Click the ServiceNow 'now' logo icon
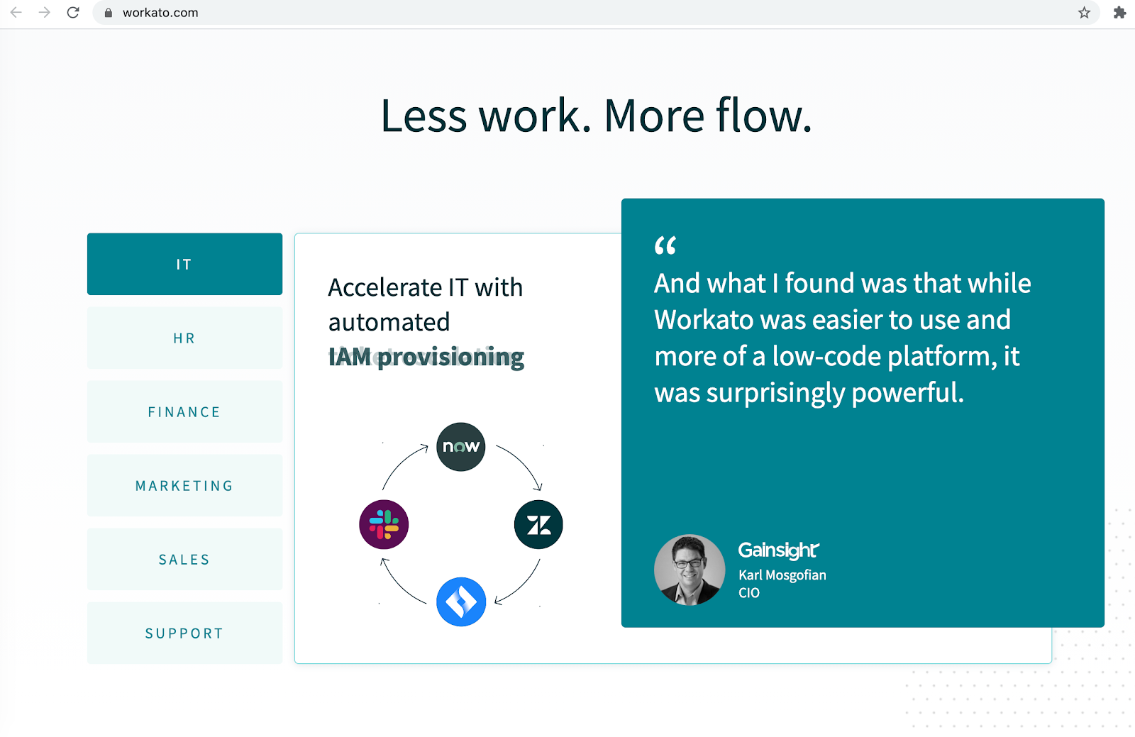The height and width of the screenshot is (737, 1135). tap(461, 447)
